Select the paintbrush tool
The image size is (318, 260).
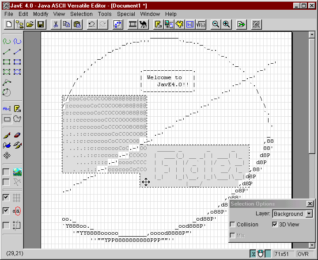pos(7,135)
